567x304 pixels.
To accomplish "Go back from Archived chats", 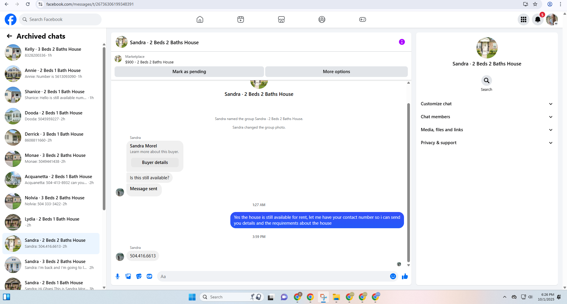I will pos(9,36).
